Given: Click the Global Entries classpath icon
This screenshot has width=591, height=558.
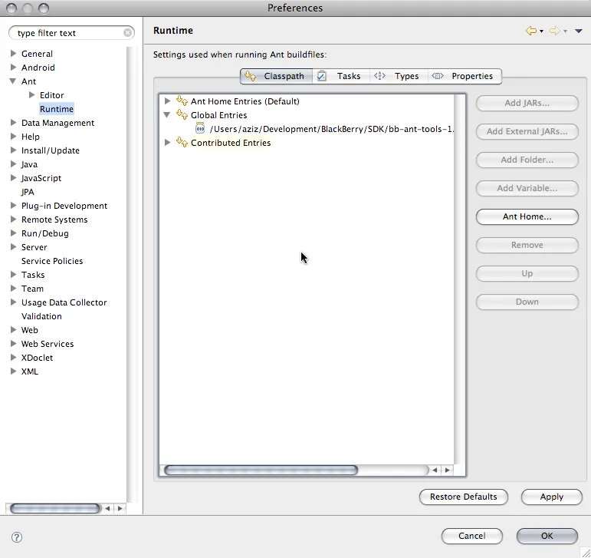Looking at the screenshot, I should [x=182, y=114].
